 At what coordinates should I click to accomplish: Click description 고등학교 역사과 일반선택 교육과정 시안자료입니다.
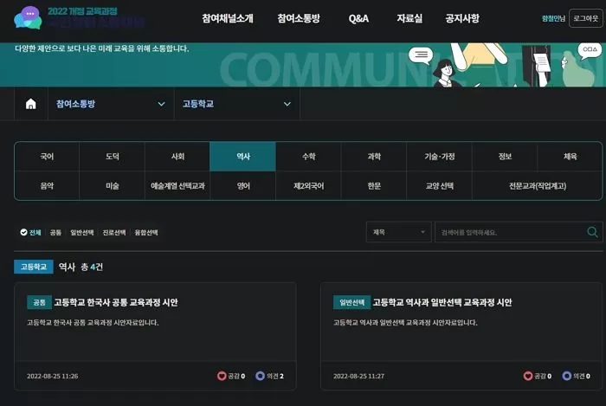click(x=405, y=322)
